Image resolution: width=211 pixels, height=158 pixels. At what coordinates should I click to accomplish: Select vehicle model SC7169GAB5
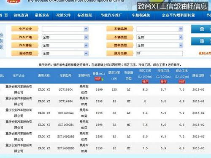click(66, 137)
